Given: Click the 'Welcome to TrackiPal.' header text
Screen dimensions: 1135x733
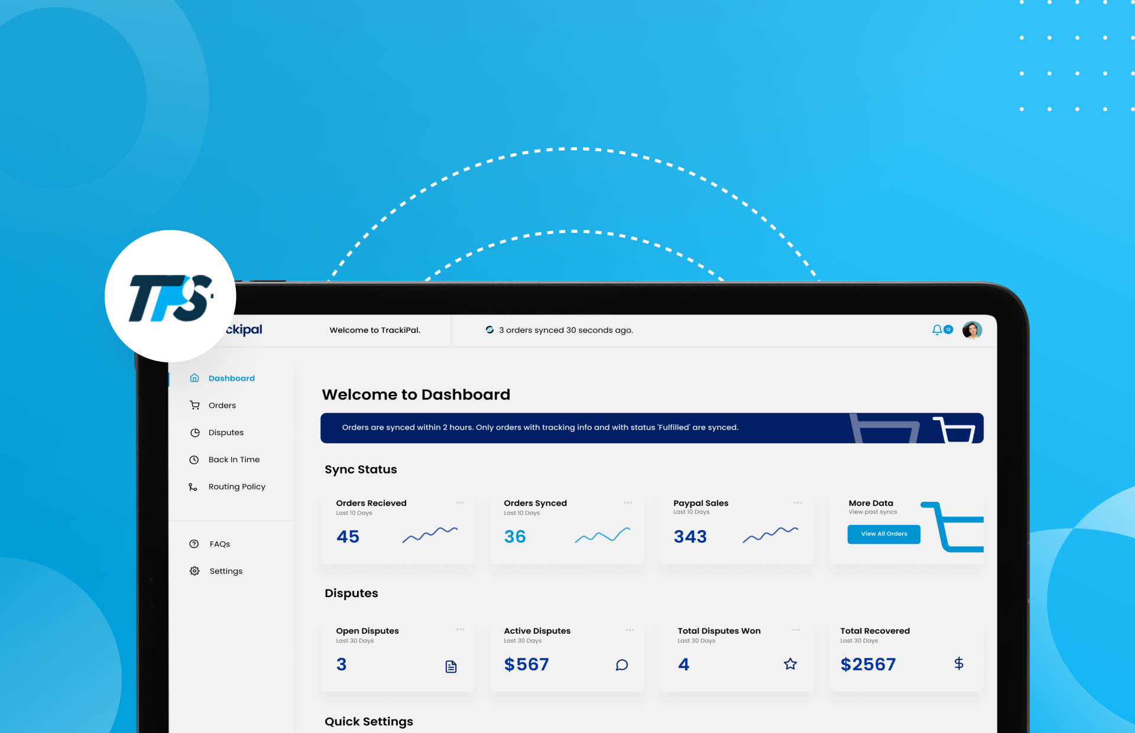Looking at the screenshot, I should tap(375, 330).
